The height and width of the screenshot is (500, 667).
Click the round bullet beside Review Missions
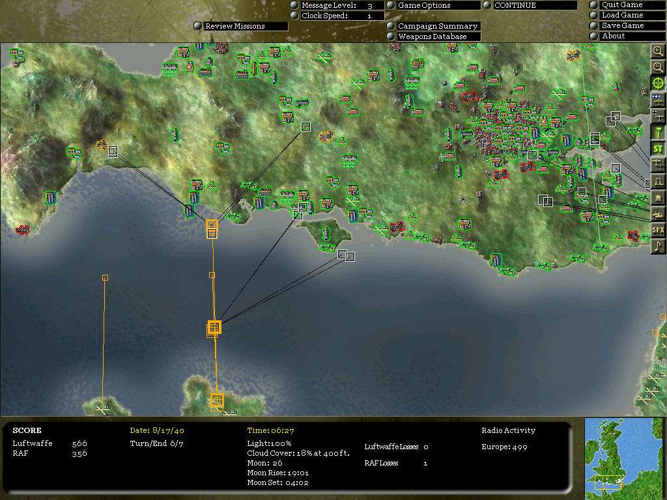pyautogui.click(x=197, y=26)
